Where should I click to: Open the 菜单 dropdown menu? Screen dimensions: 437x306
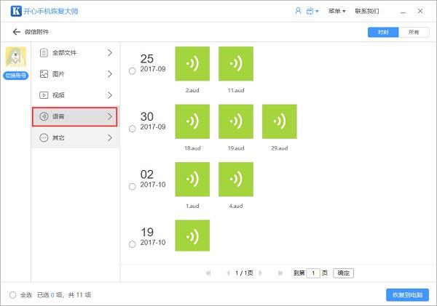point(336,11)
